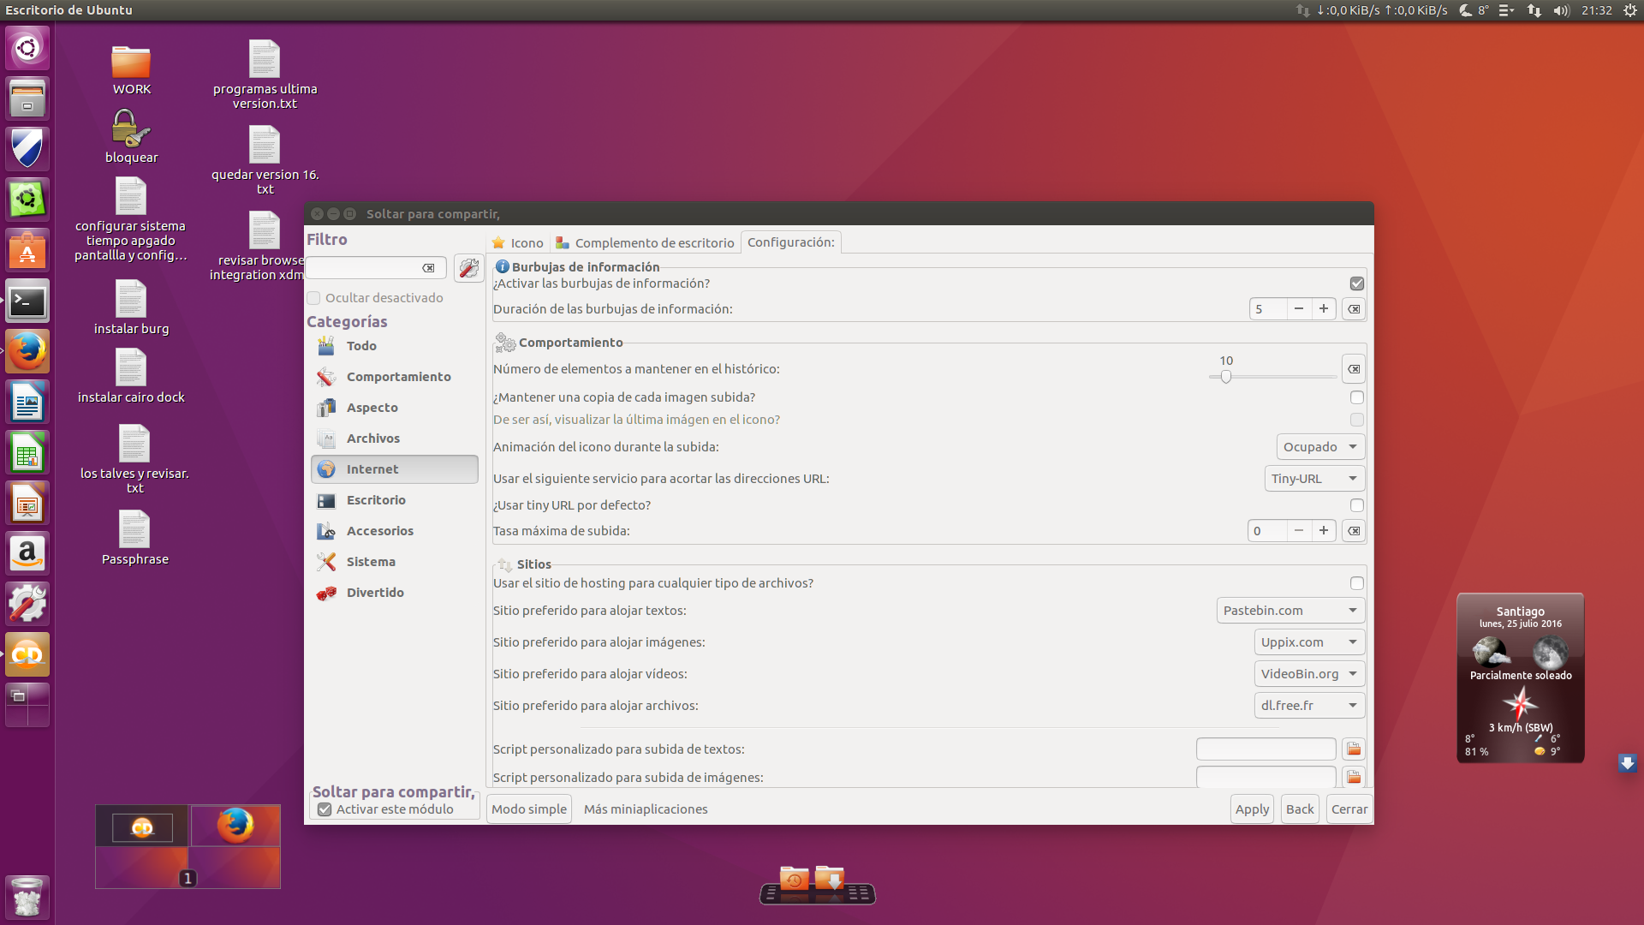
Task: Select the Configuración tab
Action: 791,242
